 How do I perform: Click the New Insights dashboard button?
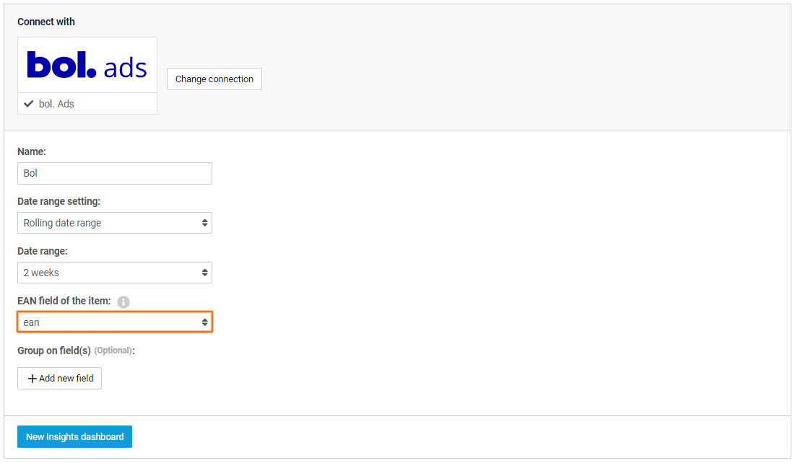click(x=75, y=436)
